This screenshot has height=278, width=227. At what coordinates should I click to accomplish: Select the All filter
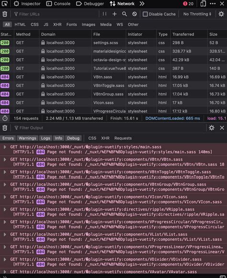(x=7, y=24)
